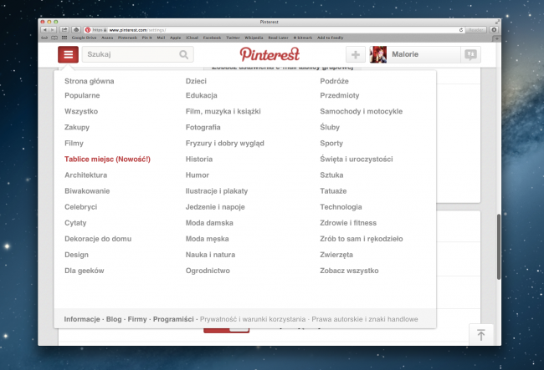This screenshot has height=370, width=544.
Task: Open Malorie's profile name
Action: (x=405, y=54)
